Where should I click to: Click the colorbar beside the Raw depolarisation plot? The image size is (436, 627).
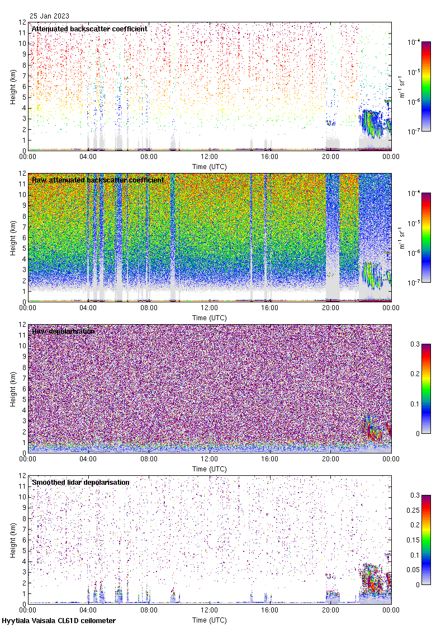click(426, 389)
